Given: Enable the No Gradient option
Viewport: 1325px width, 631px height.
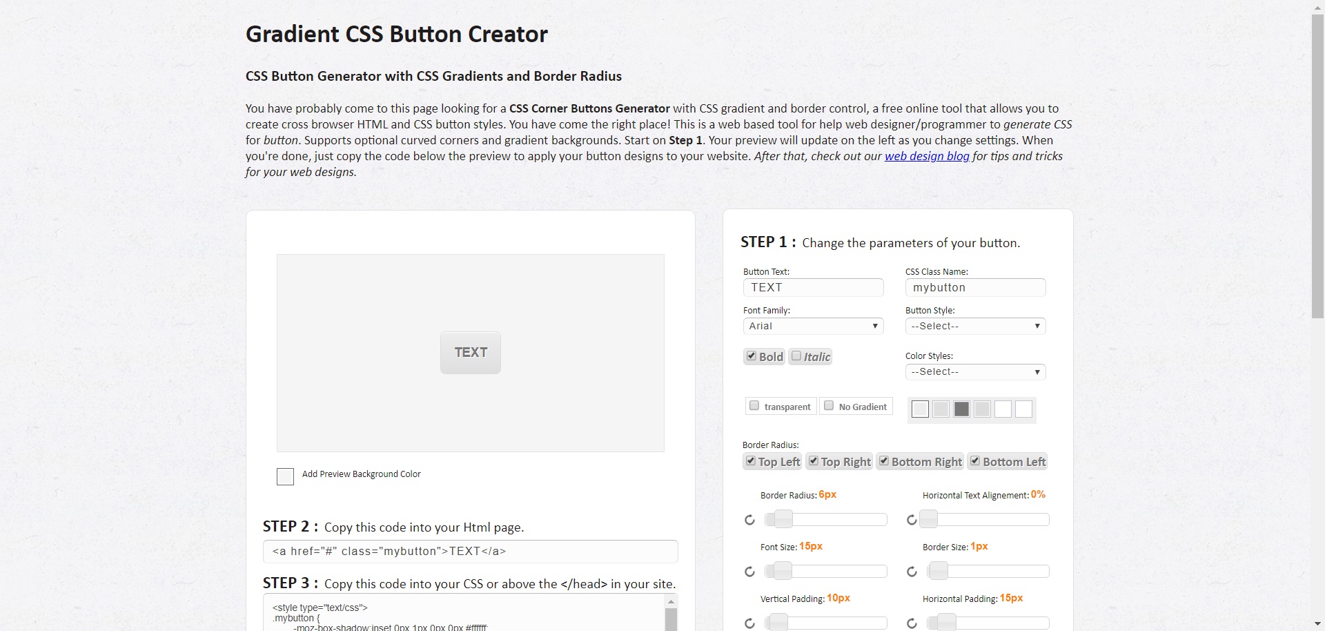Looking at the screenshot, I should 829,406.
